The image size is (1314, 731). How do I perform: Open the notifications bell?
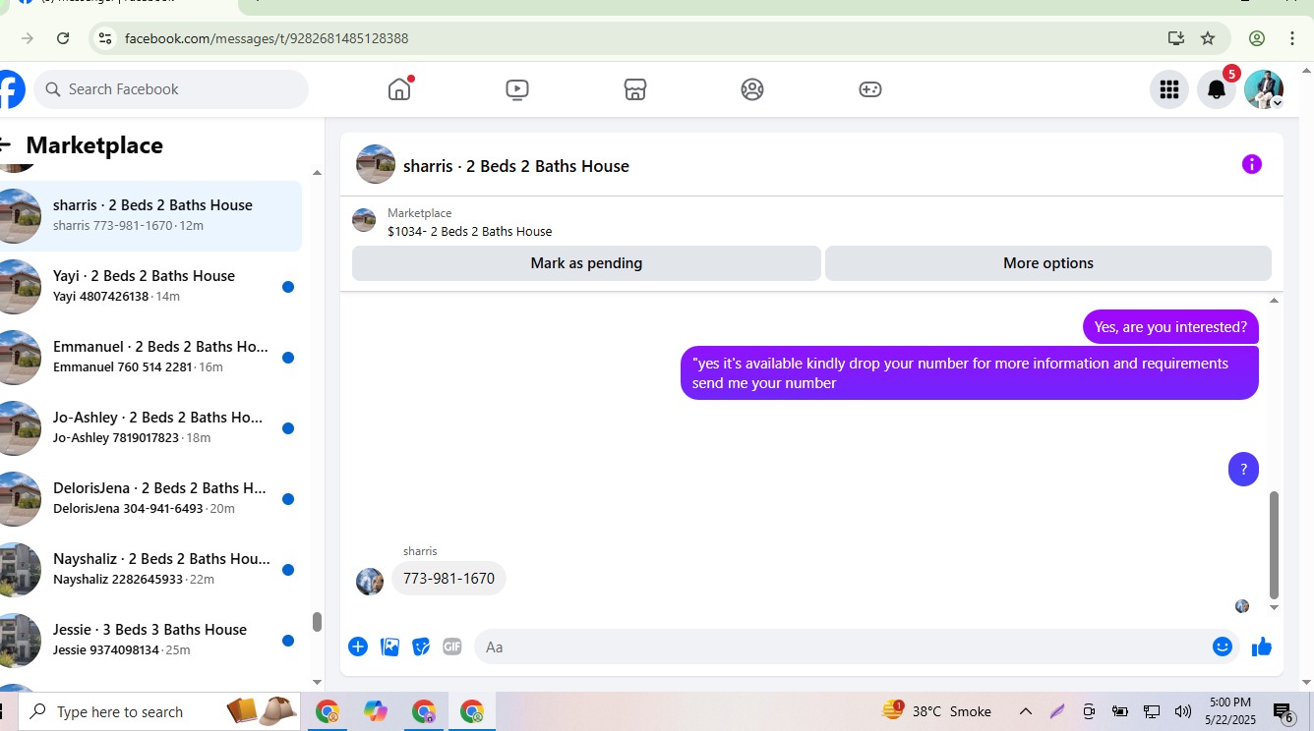(x=1217, y=89)
